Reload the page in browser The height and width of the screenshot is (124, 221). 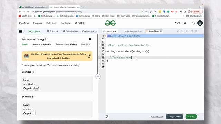pyautogui.click(x=28, y=12)
